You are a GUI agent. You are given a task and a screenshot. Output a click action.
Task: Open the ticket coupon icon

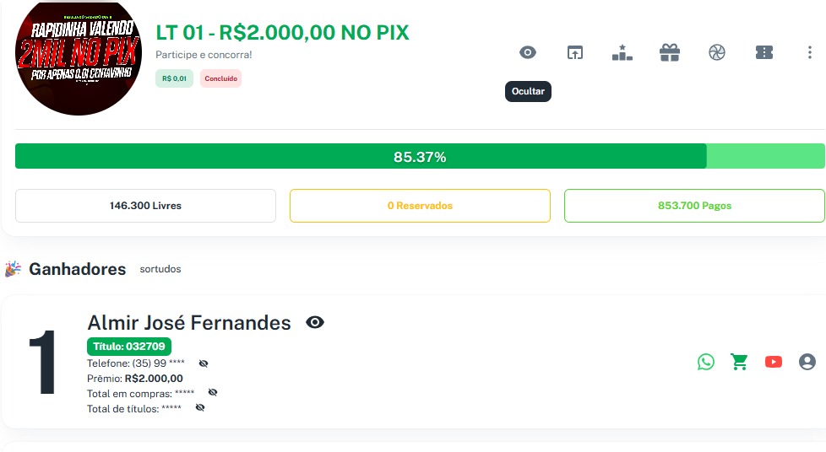pos(764,52)
